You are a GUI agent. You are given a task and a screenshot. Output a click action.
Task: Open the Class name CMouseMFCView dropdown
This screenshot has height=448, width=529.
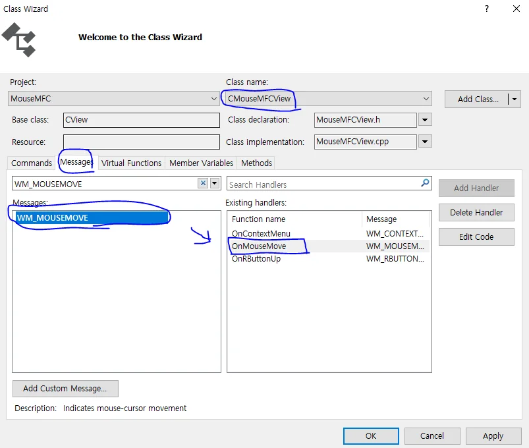coord(426,99)
